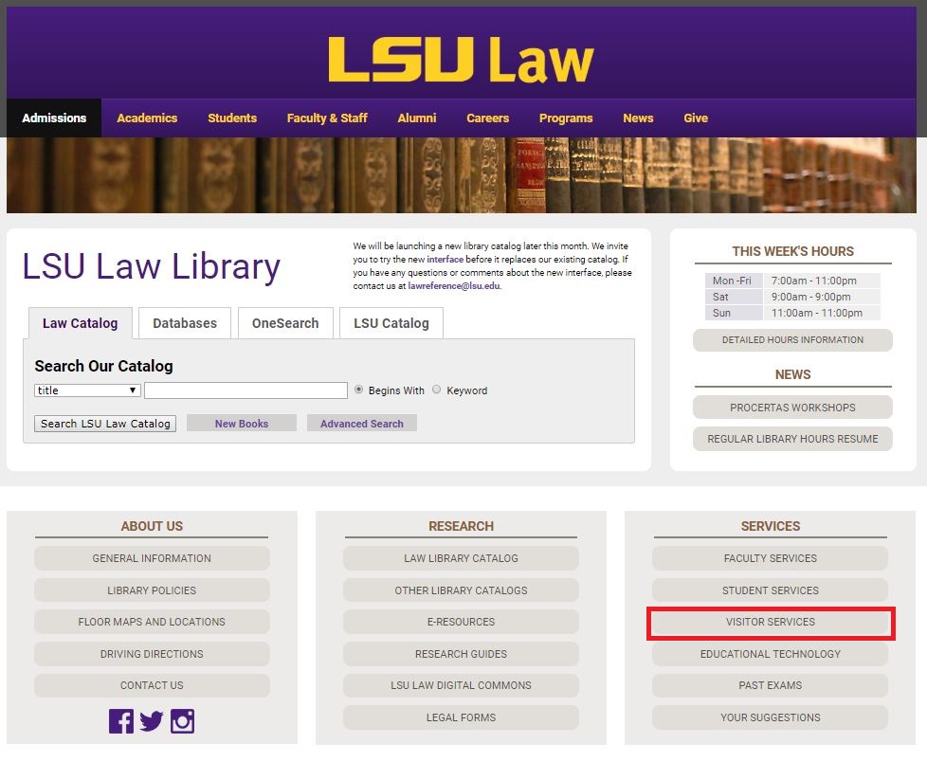927x762 pixels.
Task: Click the LSU Law logo banner
Action: click(462, 59)
